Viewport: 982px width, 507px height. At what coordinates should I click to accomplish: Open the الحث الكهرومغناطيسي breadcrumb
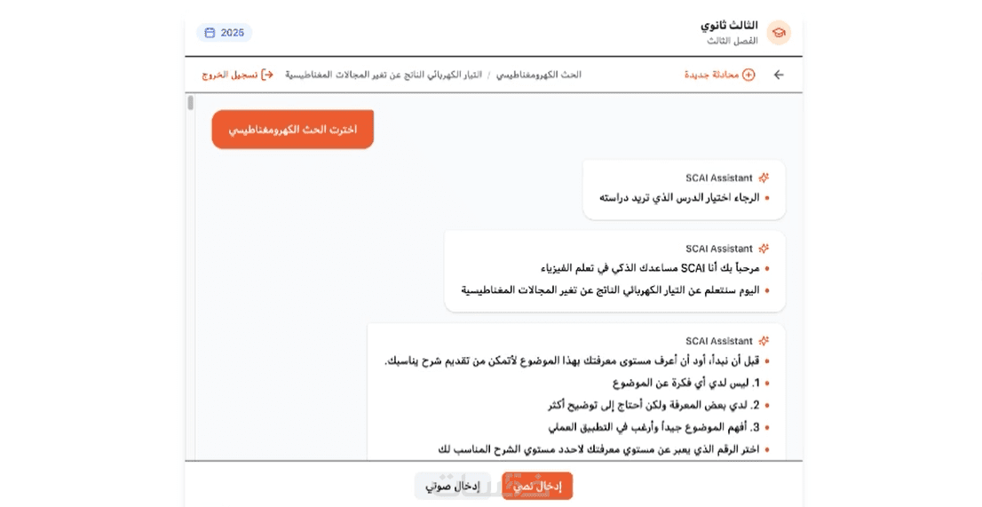click(539, 75)
